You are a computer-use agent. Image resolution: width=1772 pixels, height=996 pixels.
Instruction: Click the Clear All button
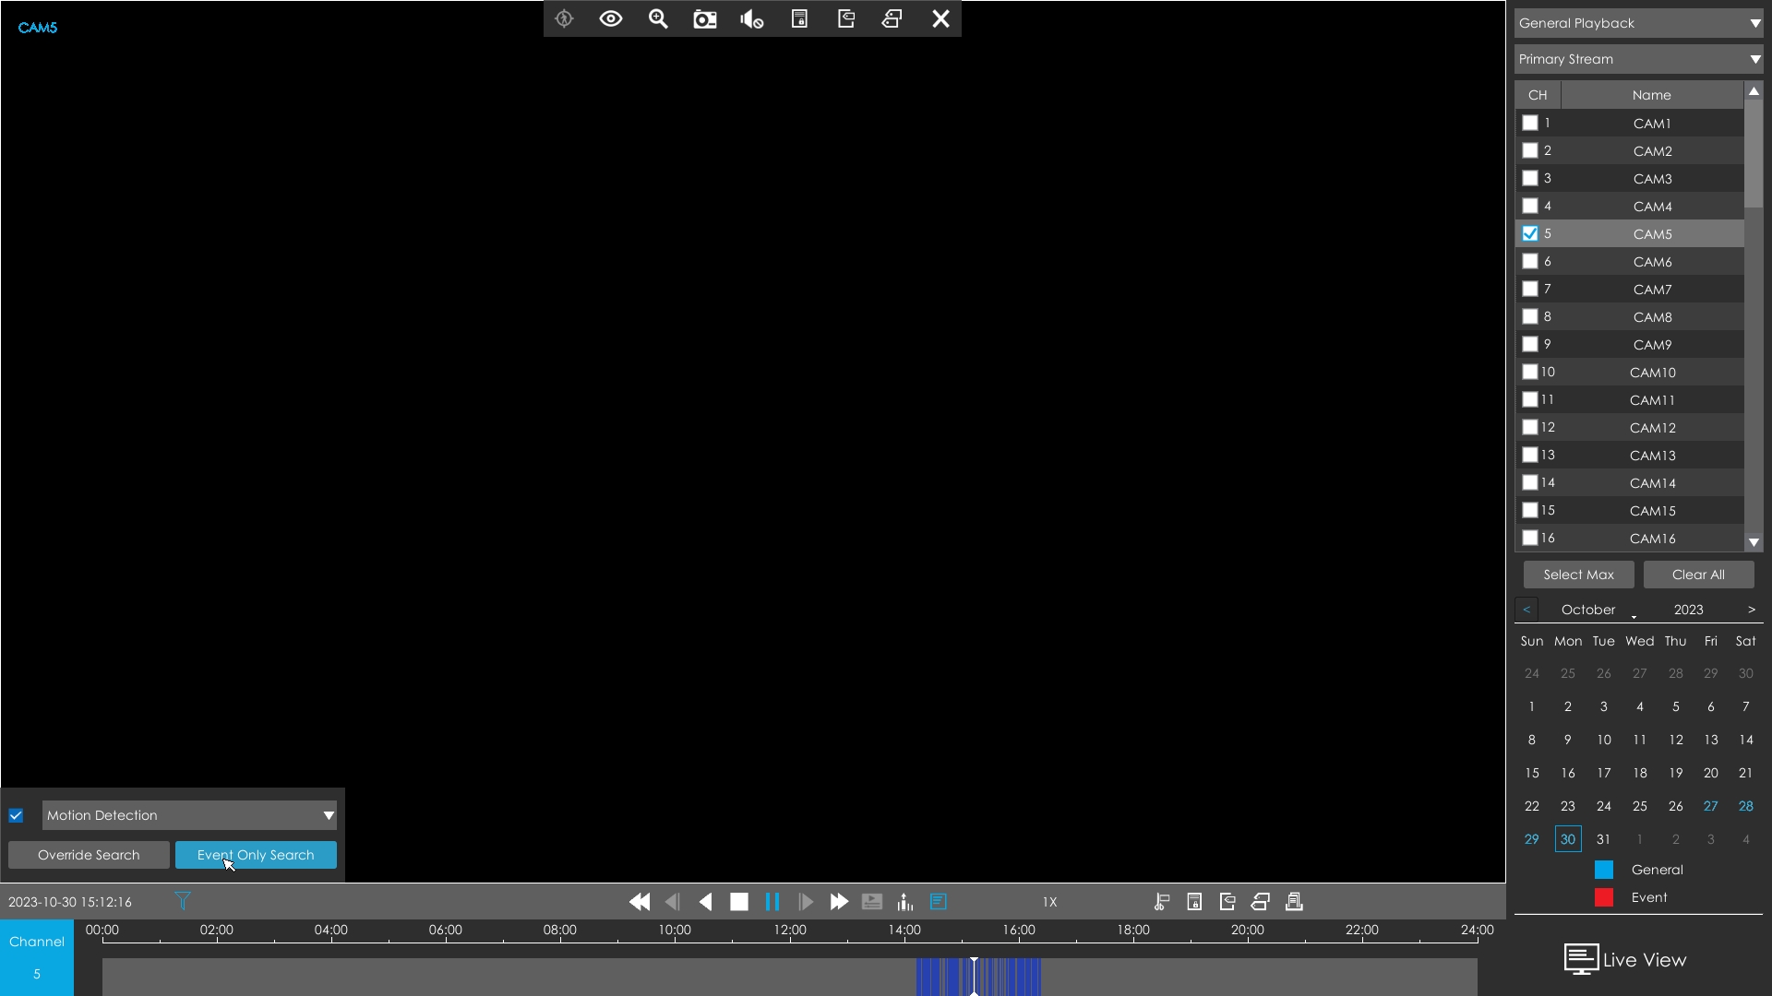click(1698, 575)
